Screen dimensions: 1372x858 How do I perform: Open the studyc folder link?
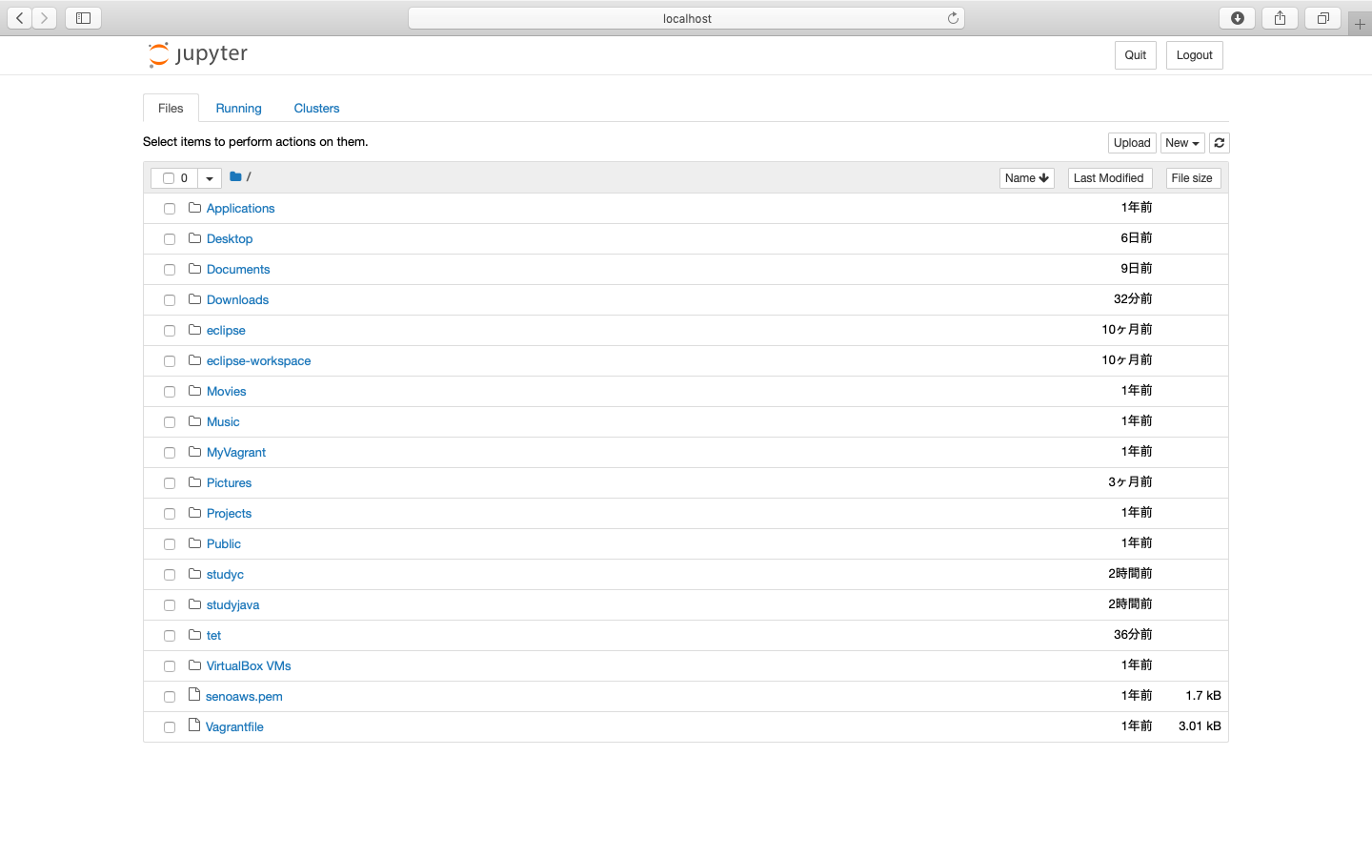(225, 575)
